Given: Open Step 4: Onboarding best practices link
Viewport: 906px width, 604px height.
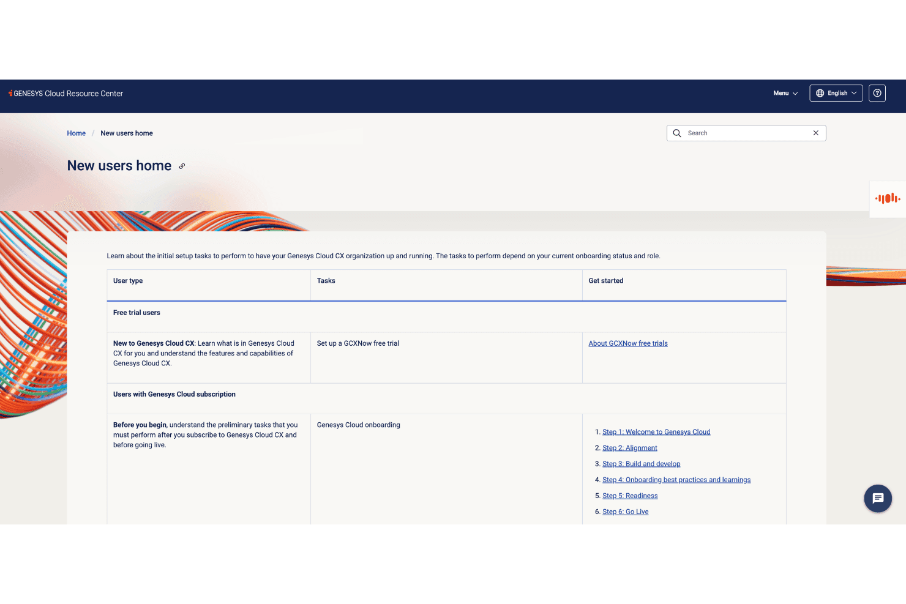Looking at the screenshot, I should (x=676, y=480).
